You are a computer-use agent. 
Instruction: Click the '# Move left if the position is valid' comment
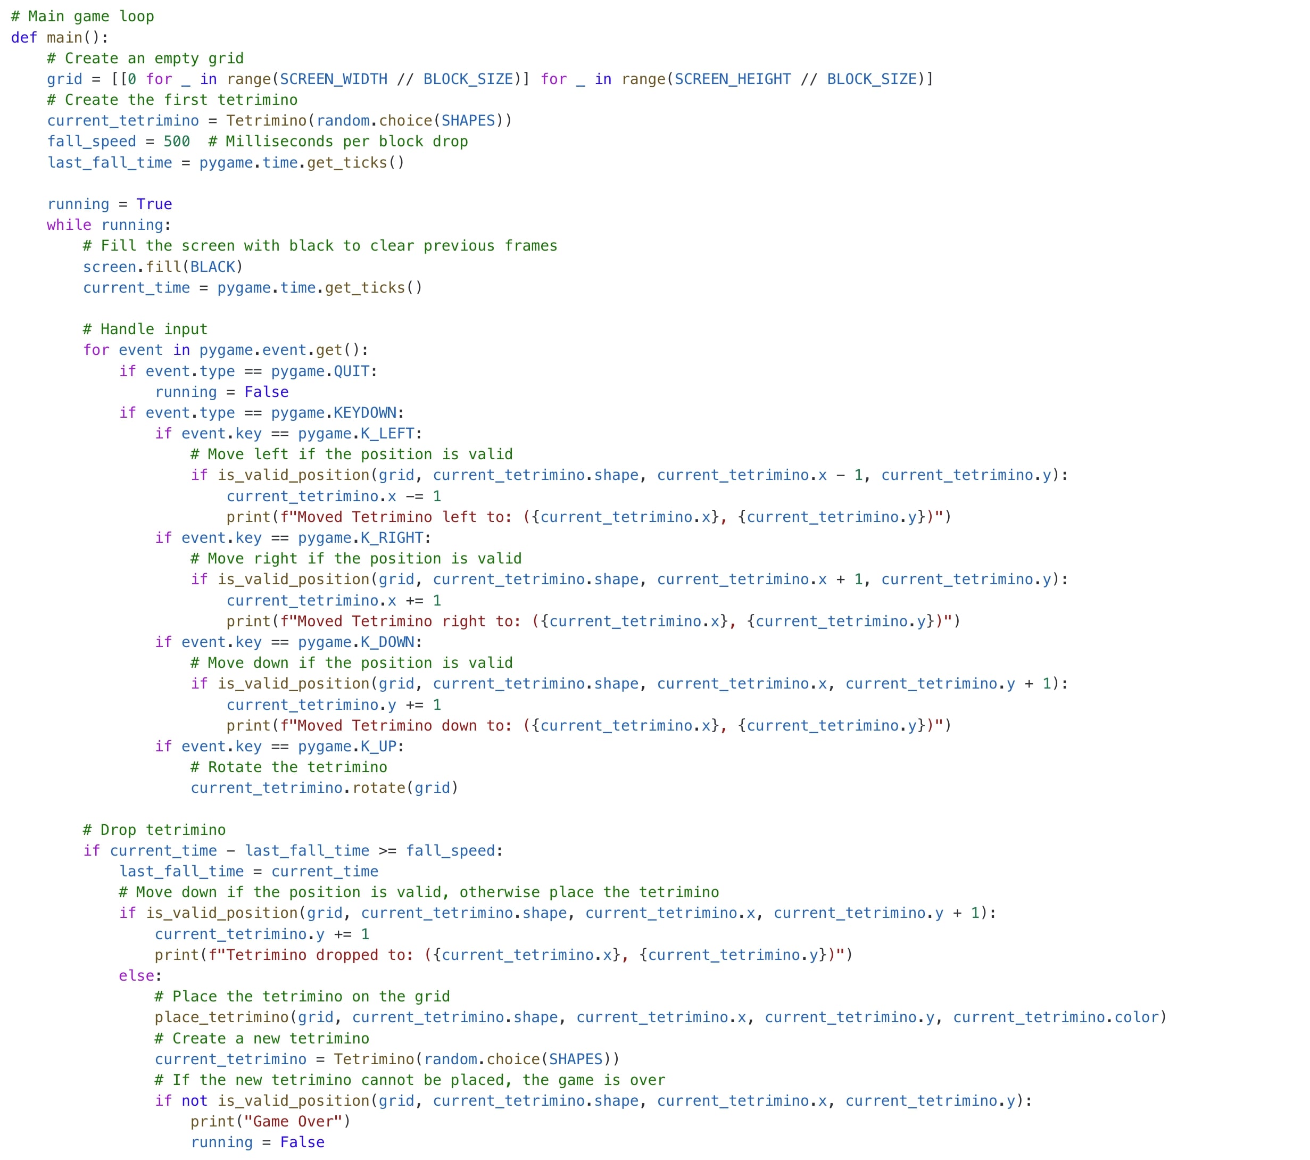click(352, 454)
